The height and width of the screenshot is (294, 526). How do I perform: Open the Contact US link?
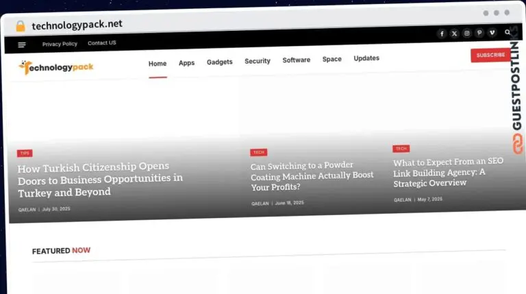point(102,43)
